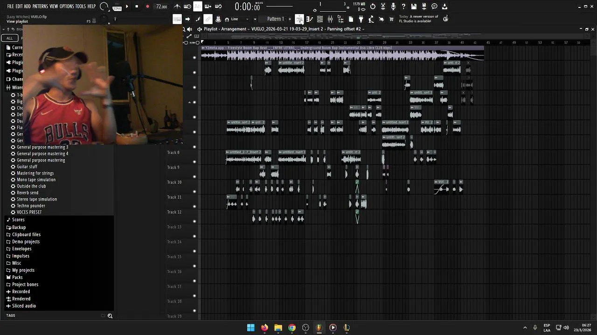Click the undo history circular arrow icon

[x=373, y=7]
